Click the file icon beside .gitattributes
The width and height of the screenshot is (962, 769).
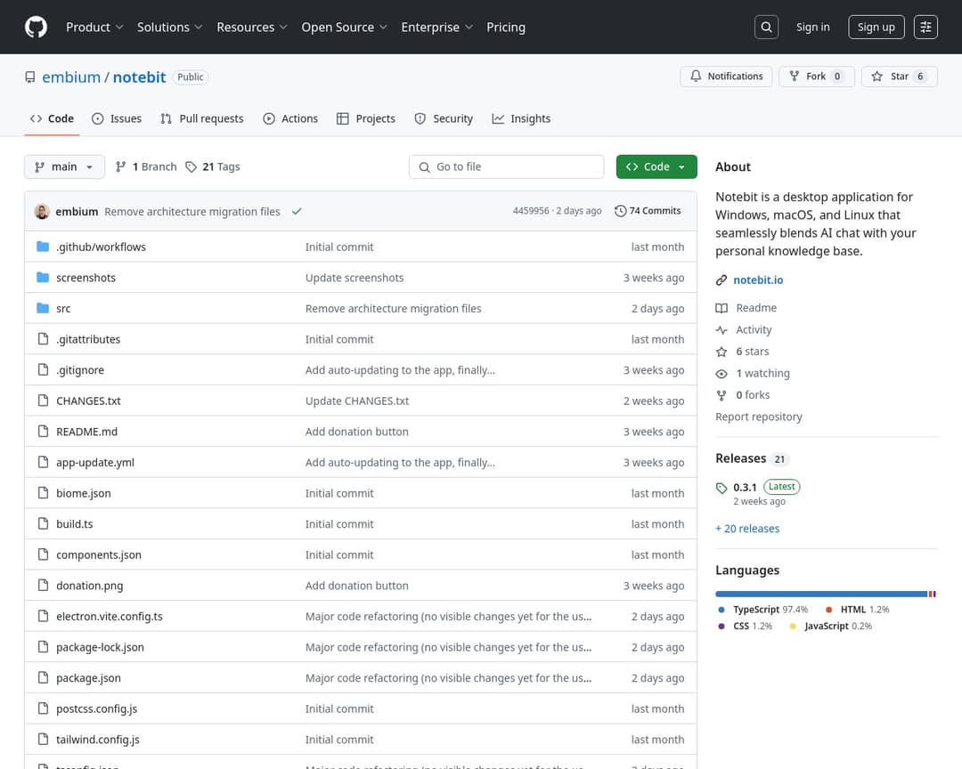[43, 338]
